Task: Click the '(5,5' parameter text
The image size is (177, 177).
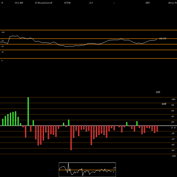Action: click(x=91, y=3)
